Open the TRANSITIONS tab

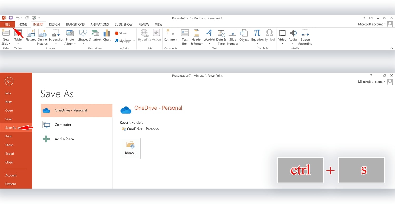75,24
